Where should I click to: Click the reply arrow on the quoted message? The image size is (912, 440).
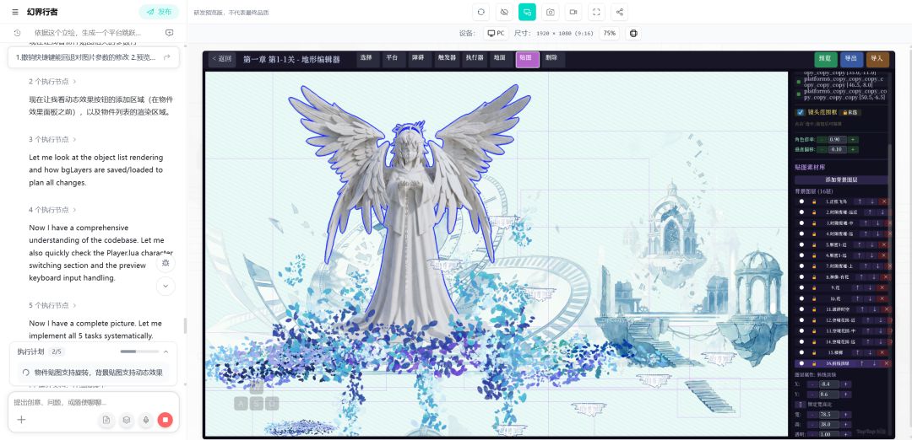point(167,56)
